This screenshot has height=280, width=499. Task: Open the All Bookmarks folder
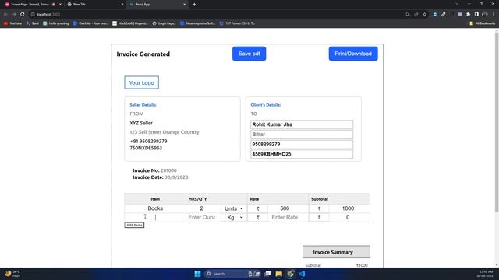pos(482,23)
